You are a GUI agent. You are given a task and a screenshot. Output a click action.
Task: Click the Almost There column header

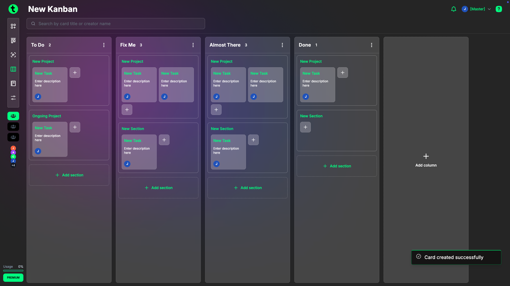point(225,45)
